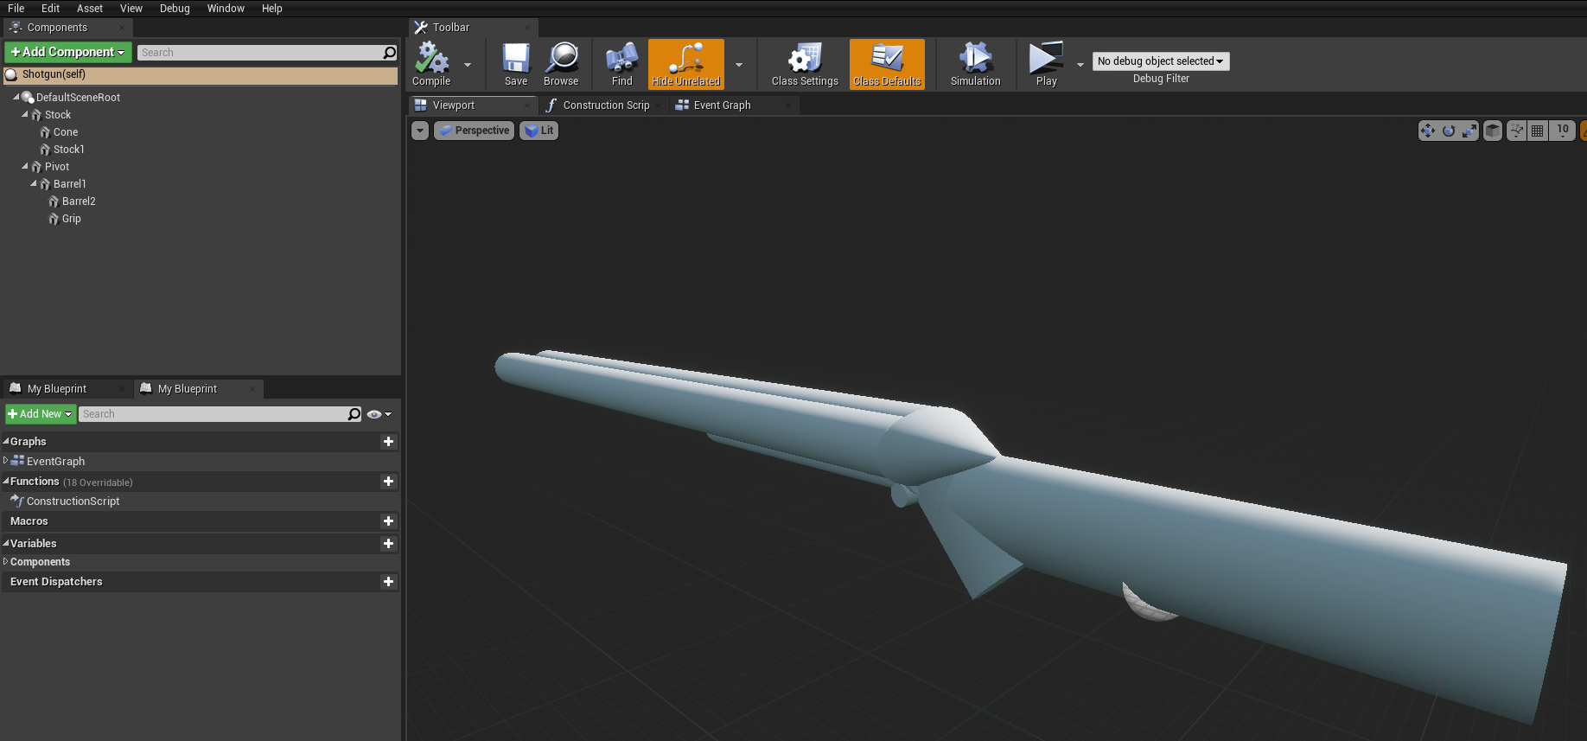Save the blueprint with the Save icon
Screen dimensions: 1587x741
click(x=516, y=64)
